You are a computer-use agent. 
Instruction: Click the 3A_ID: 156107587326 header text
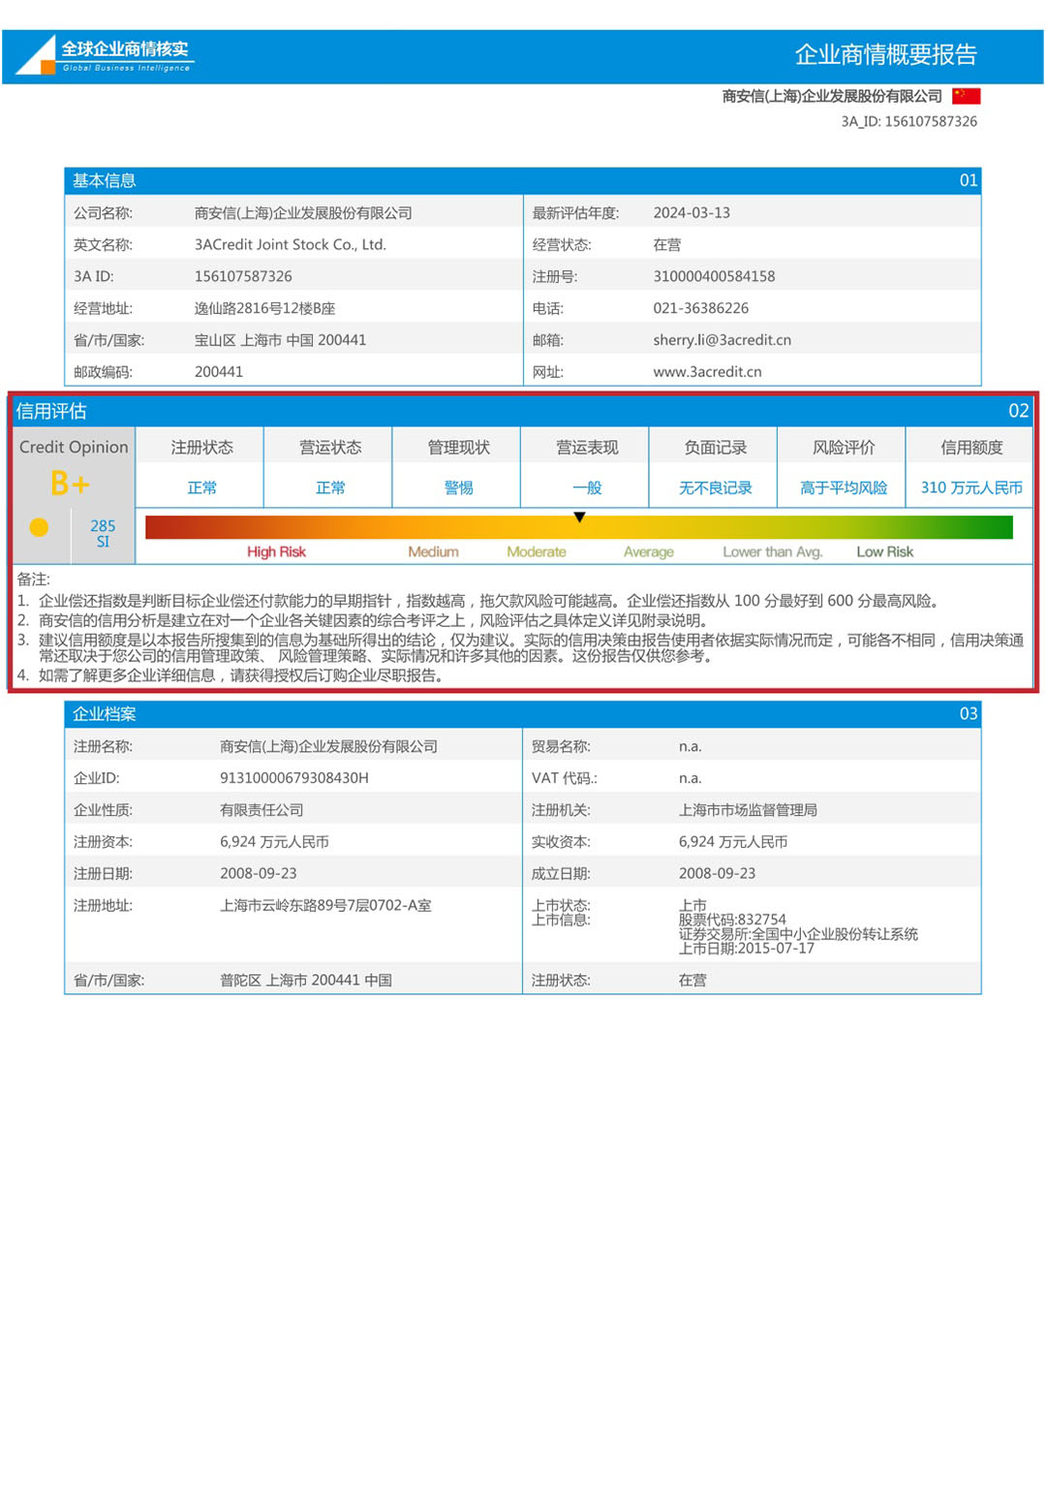pyautogui.click(x=909, y=121)
